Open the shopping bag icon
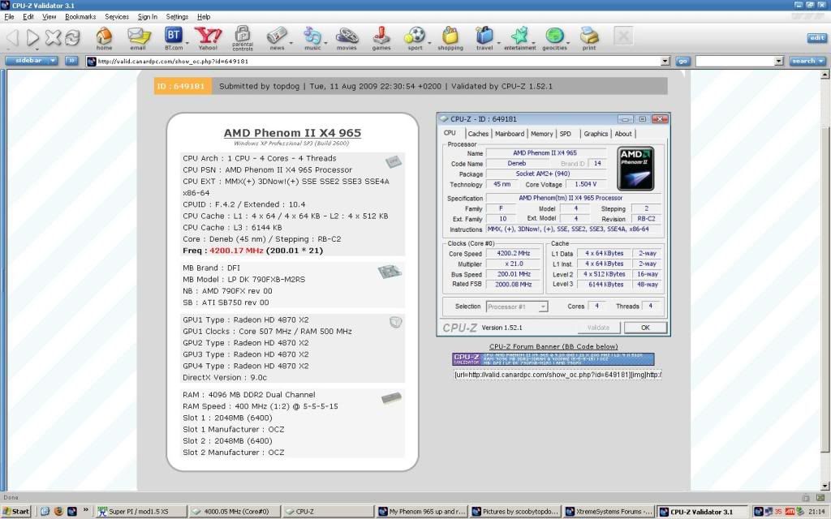The width and height of the screenshot is (831, 519). [x=450, y=38]
